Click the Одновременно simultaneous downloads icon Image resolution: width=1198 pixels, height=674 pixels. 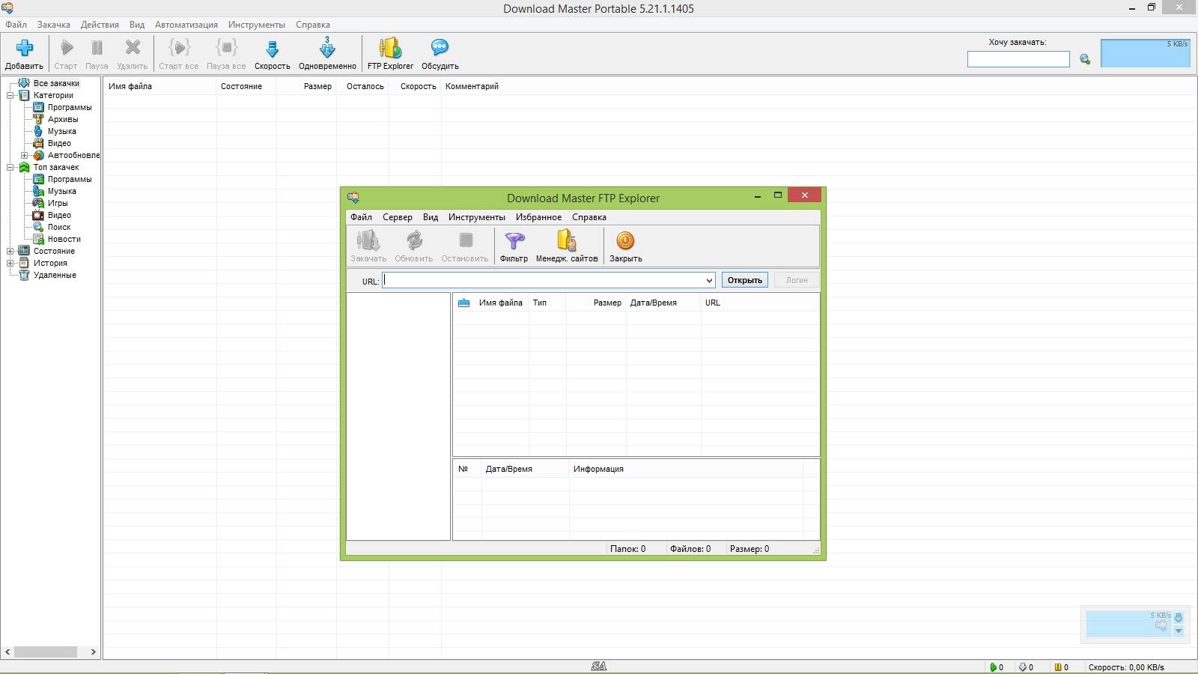point(327,48)
